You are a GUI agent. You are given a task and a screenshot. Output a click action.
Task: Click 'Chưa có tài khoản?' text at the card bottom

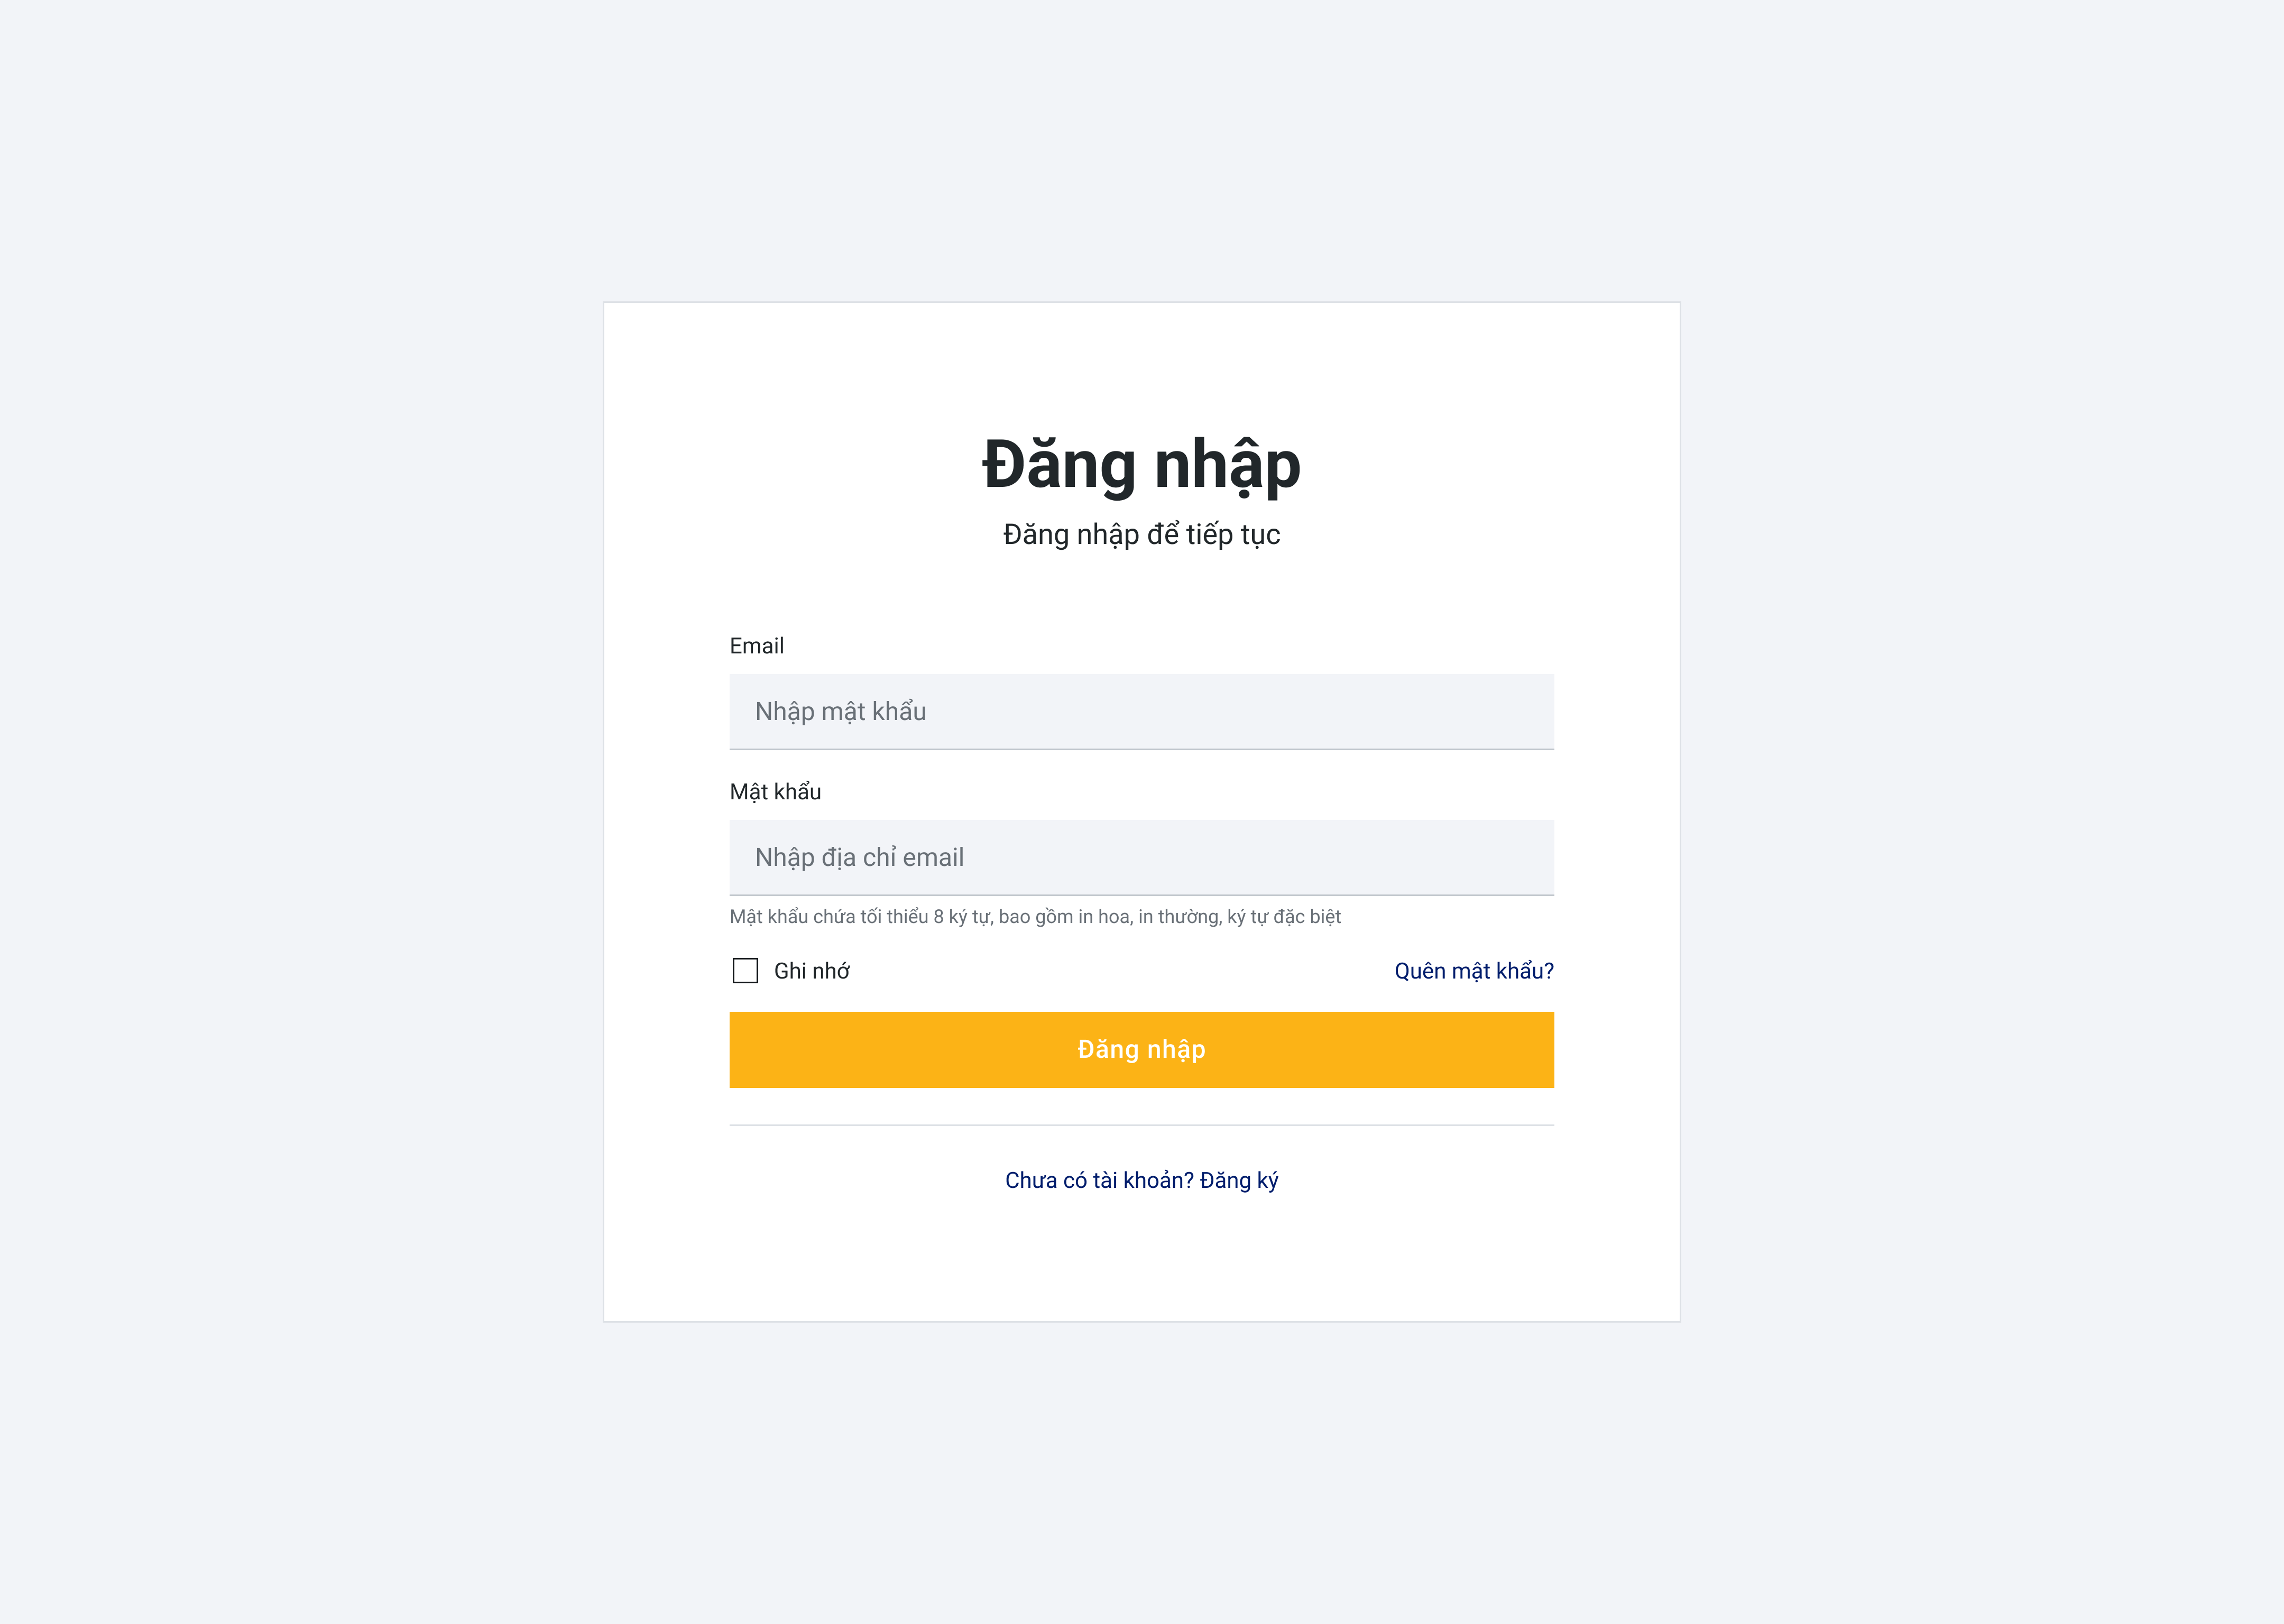[1099, 1181]
